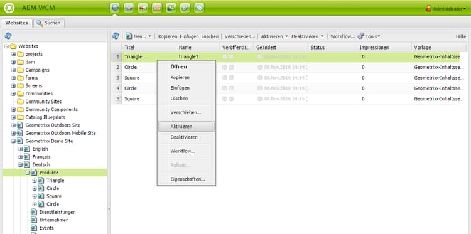Viewport: 471px width, 234px height.
Task: Click the Administrator user icon
Action: coord(429,8)
